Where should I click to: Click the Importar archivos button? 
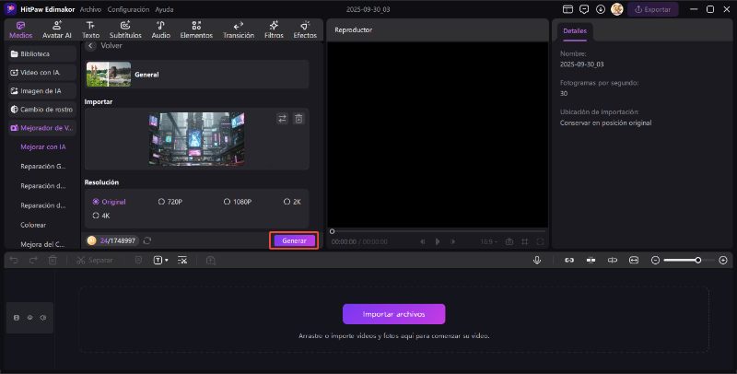click(x=393, y=314)
